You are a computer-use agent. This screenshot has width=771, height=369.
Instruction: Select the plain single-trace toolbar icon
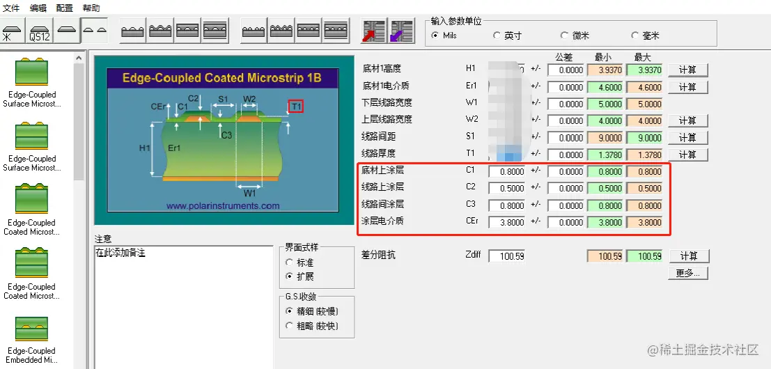coord(66,31)
